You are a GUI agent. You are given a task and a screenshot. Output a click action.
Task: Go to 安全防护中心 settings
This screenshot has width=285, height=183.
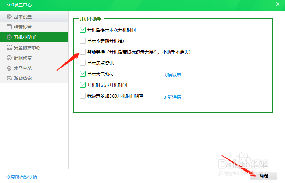coord(34,47)
